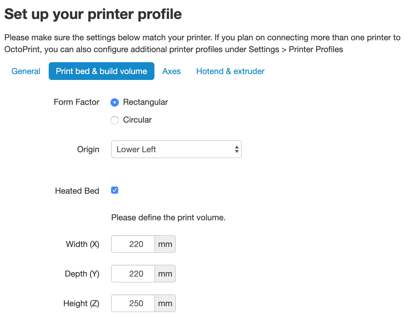Viewport: 411px width, 321px height.
Task: Switch to the Print bed & build volume tab
Action: tap(101, 71)
